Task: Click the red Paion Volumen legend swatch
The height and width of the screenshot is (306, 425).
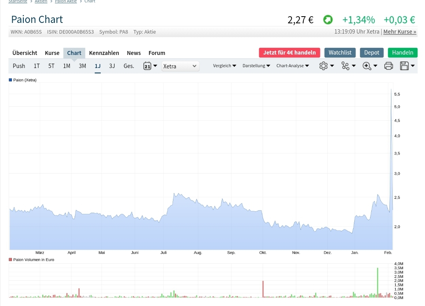Action: click(x=11, y=260)
